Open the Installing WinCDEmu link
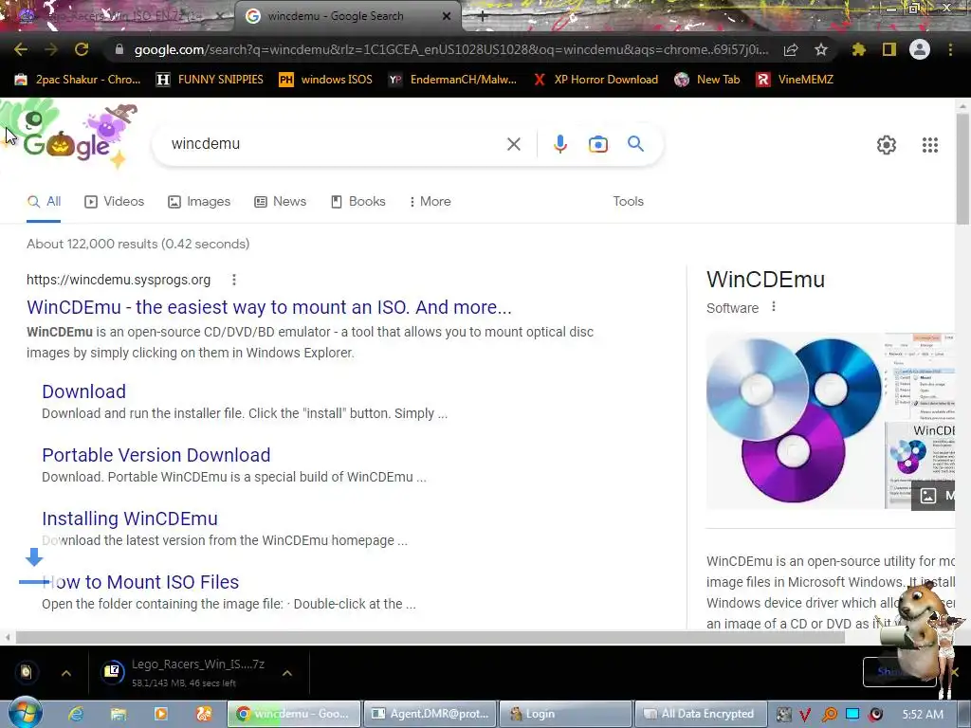 click(129, 519)
